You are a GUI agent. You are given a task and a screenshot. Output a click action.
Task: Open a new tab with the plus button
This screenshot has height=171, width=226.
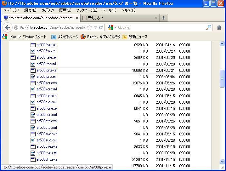point(164,18)
